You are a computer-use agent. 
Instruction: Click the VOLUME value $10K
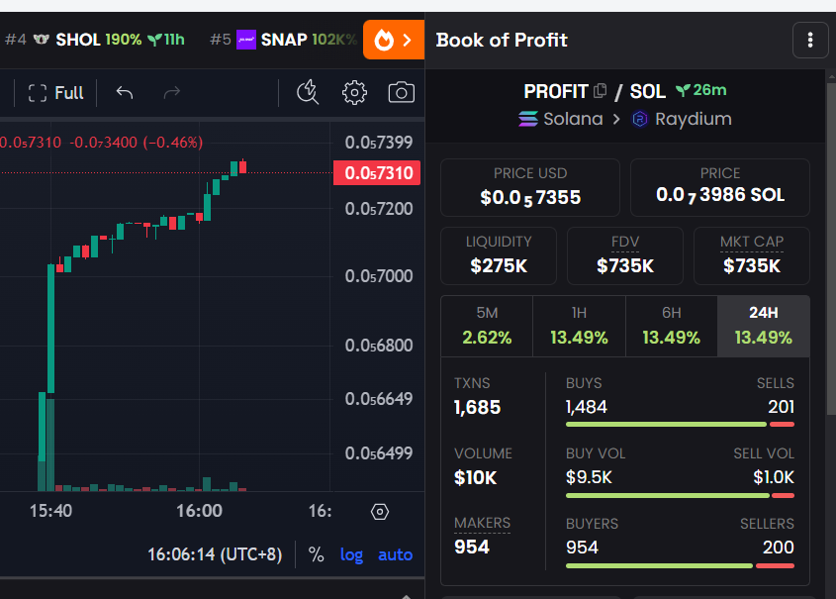coord(475,477)
